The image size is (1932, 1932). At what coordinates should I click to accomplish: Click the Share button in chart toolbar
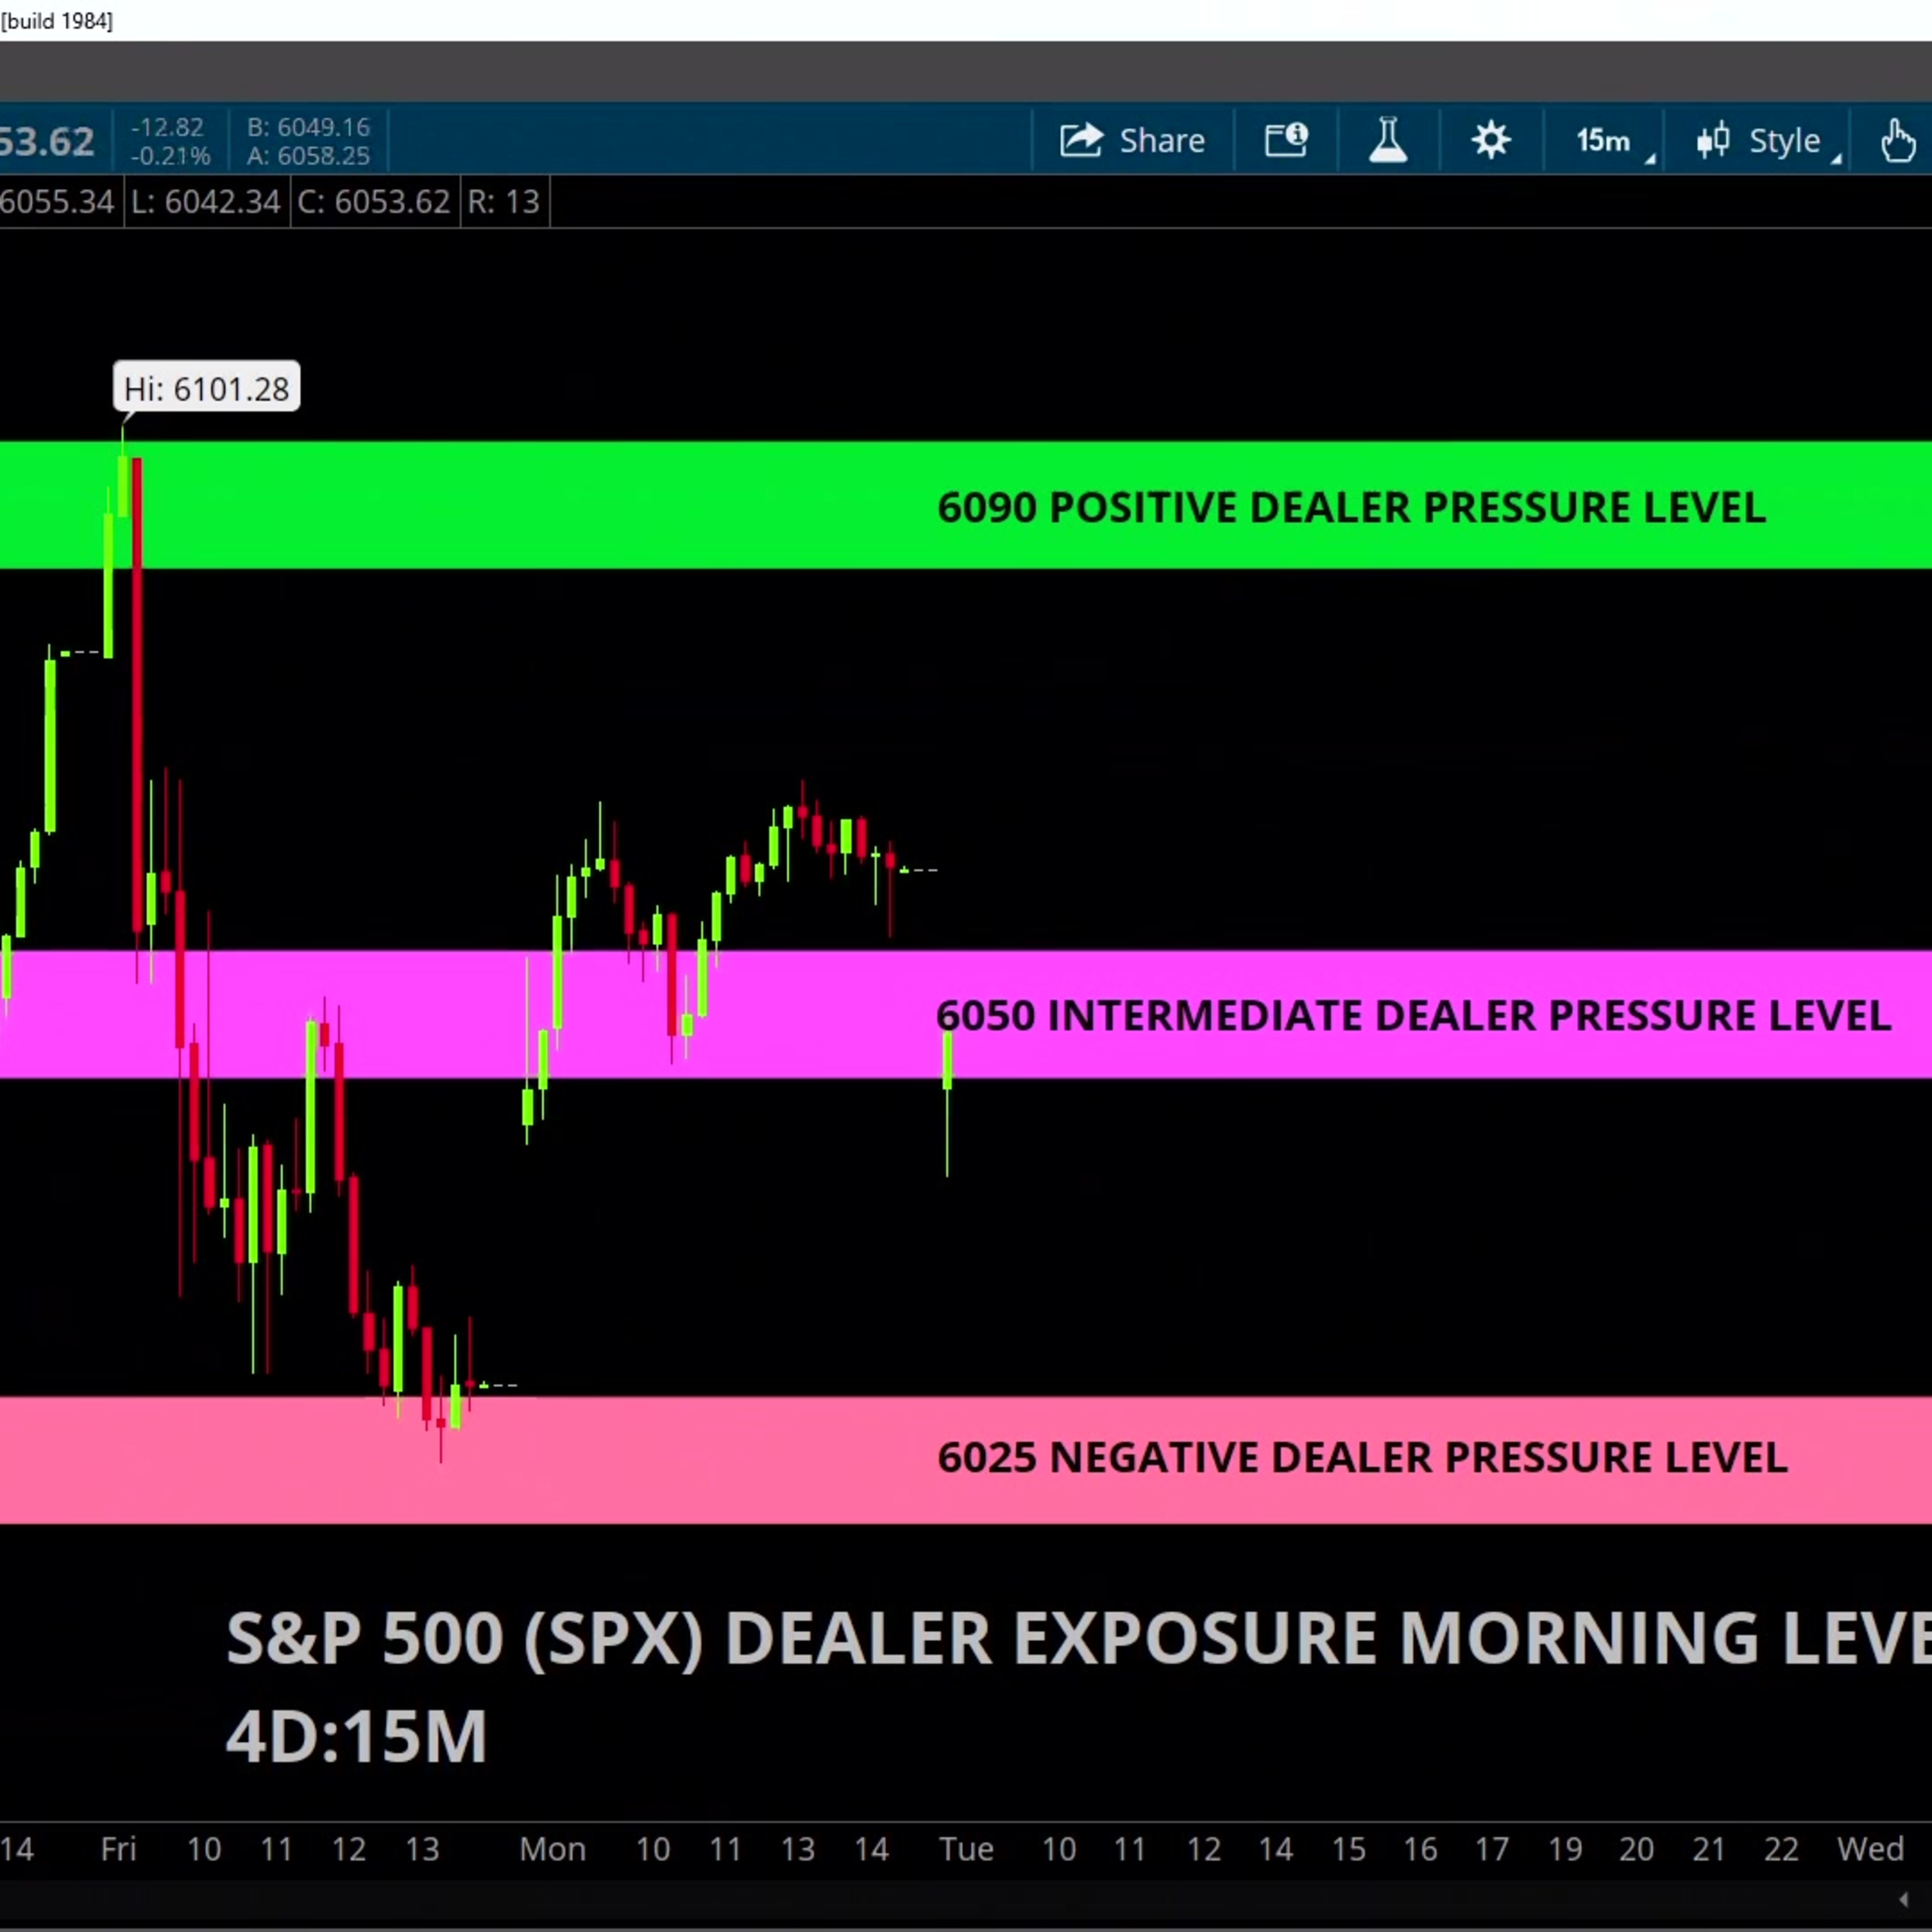click(x=1132, y=141)
